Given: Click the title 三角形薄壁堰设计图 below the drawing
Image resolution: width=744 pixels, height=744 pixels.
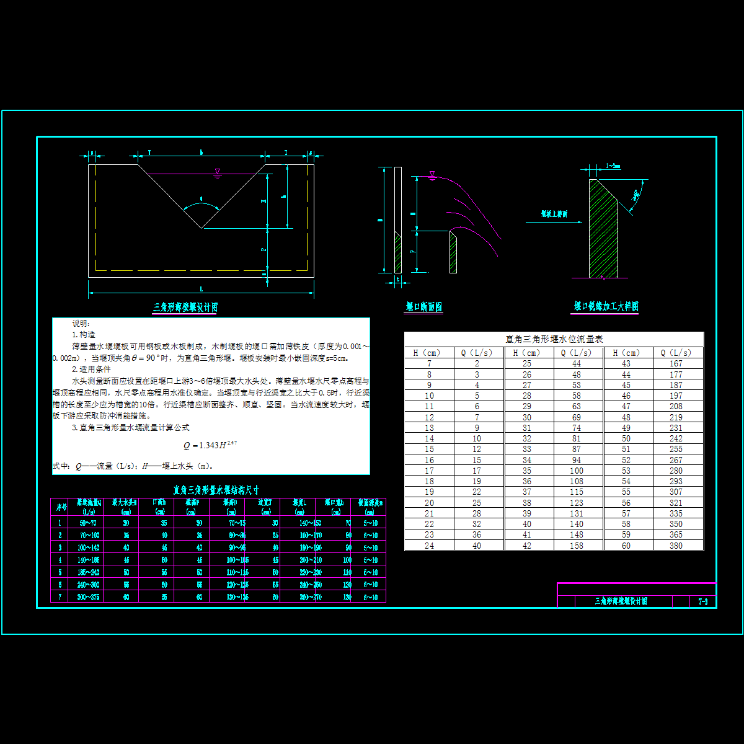Looking at the screenshot, I should [x=185, y=307].
